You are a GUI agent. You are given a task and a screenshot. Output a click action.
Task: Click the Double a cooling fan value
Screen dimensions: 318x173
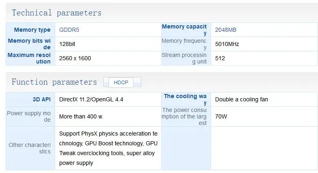pos(242,99)
